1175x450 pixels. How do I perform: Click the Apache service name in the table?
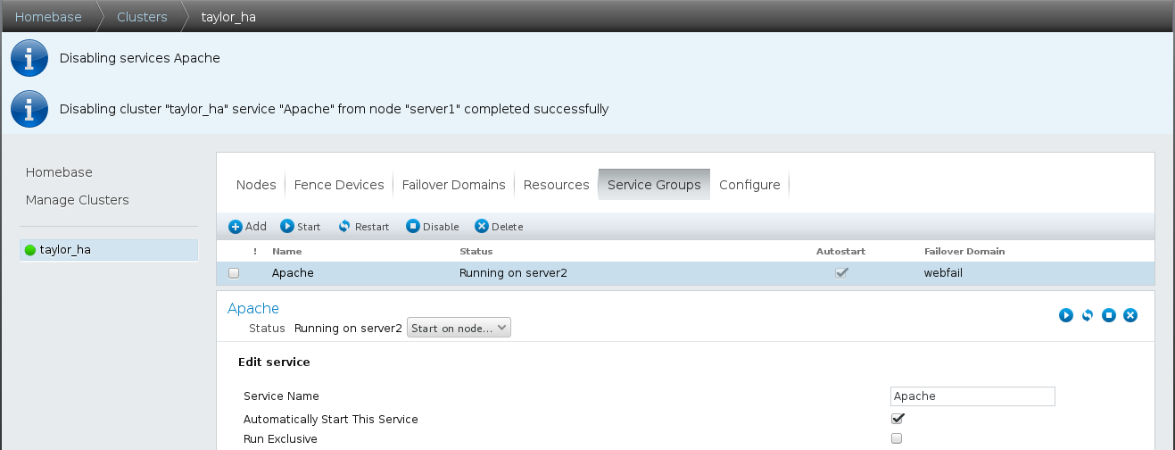click(293, 273)
